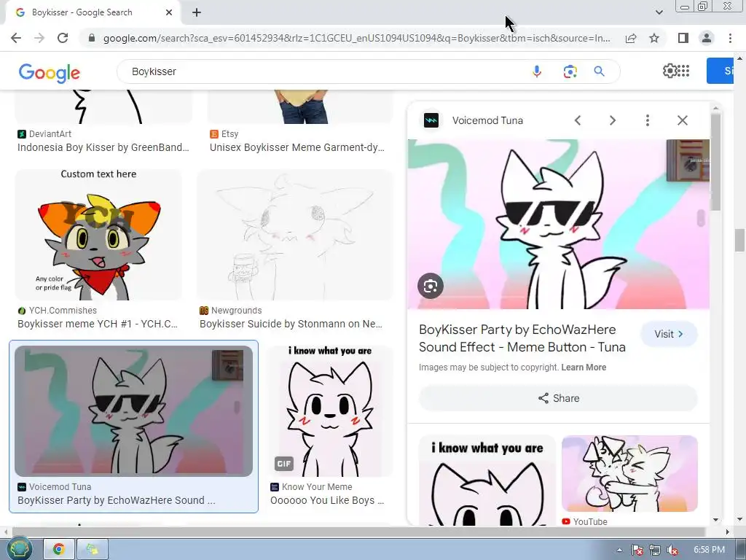This screenshot has height=560, width=746.
Task: Close the image preview panel
Action: coord(682,120)
